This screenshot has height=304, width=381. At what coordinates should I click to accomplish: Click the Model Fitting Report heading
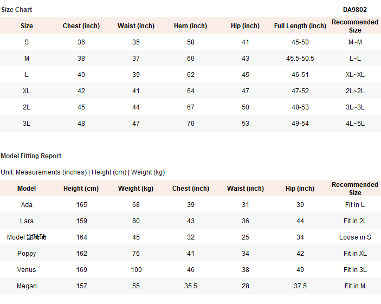coord(31,156)
